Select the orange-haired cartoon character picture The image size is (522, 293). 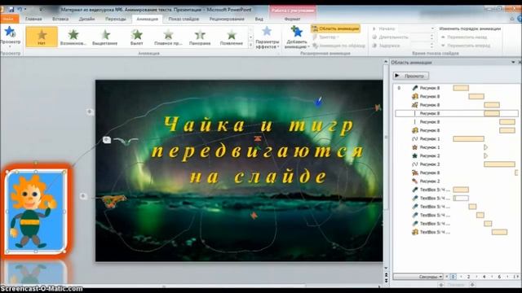click(35, 211)
